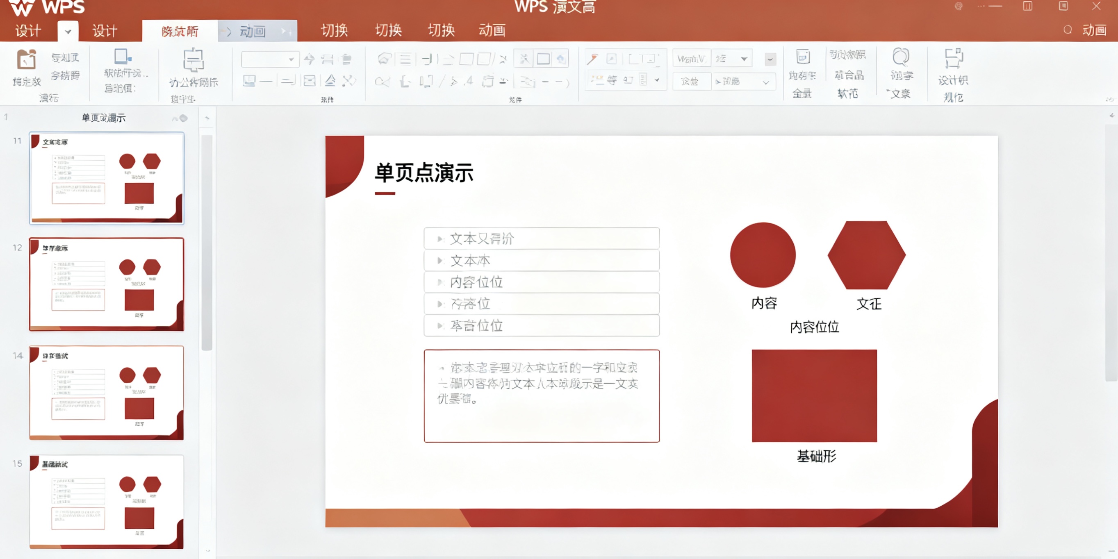Click the 交益 button in the ribbon
The image size is (1118, 559).
coord(692,82)
